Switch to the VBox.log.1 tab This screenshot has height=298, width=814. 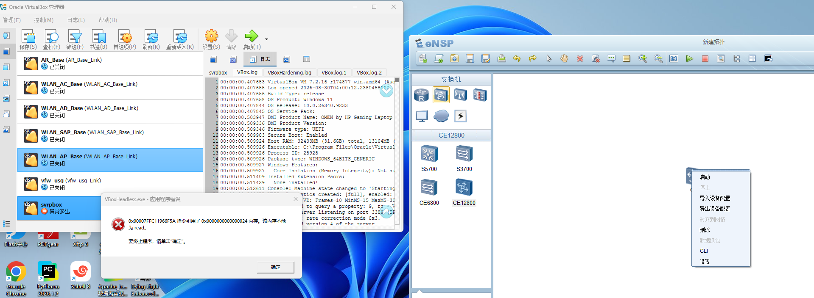[x=334, y=72]
